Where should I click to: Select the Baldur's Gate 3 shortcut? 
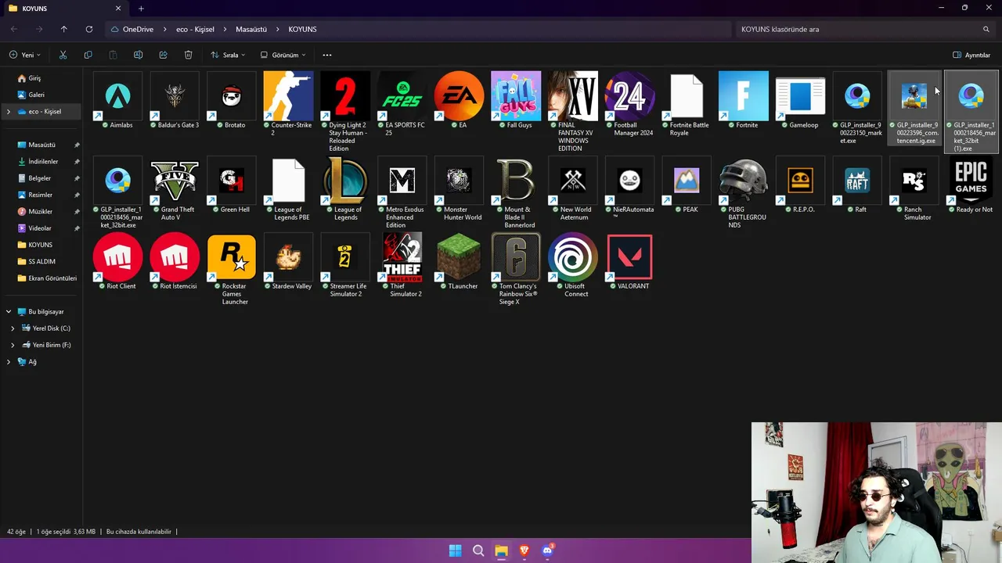point(175,96)
